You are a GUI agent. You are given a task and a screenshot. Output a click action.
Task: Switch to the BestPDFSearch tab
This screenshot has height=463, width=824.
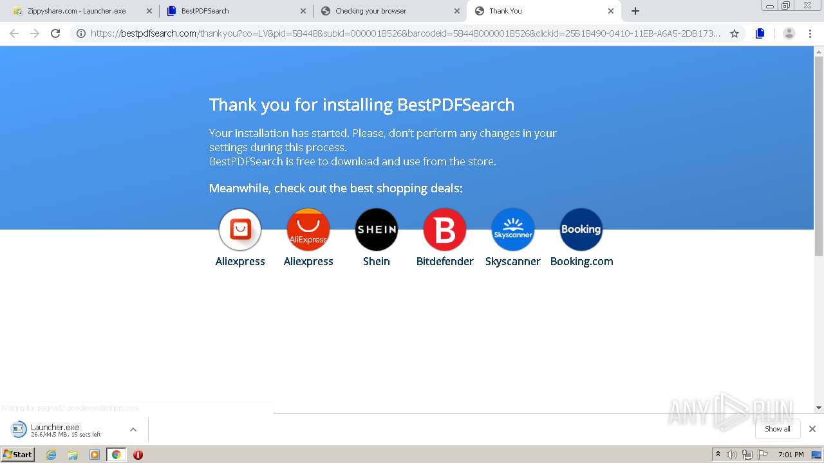[236, 11]
